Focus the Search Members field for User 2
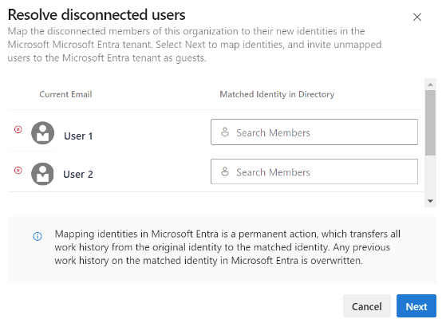This screenshot has width=442, height=323. [x=314, y=171]
